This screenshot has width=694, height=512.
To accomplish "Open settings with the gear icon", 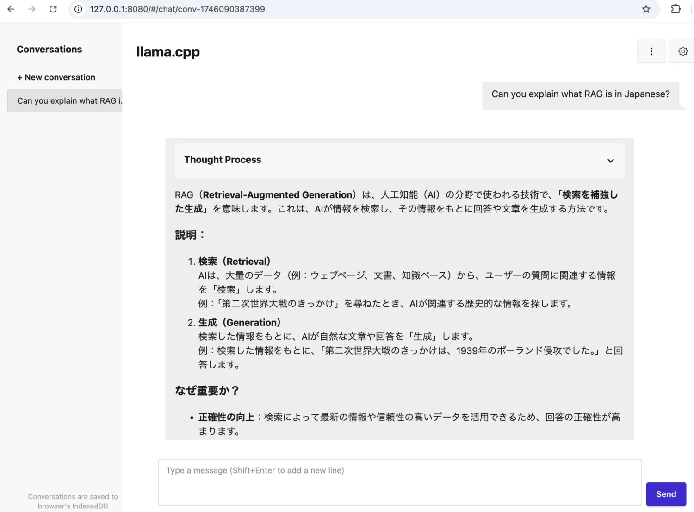I will pos(682,51).
